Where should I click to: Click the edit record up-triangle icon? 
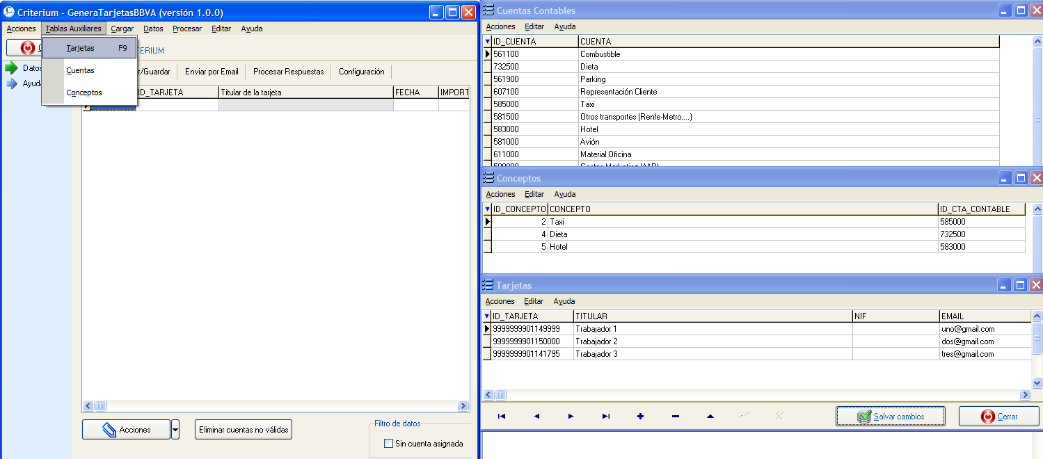pos(710,416)
